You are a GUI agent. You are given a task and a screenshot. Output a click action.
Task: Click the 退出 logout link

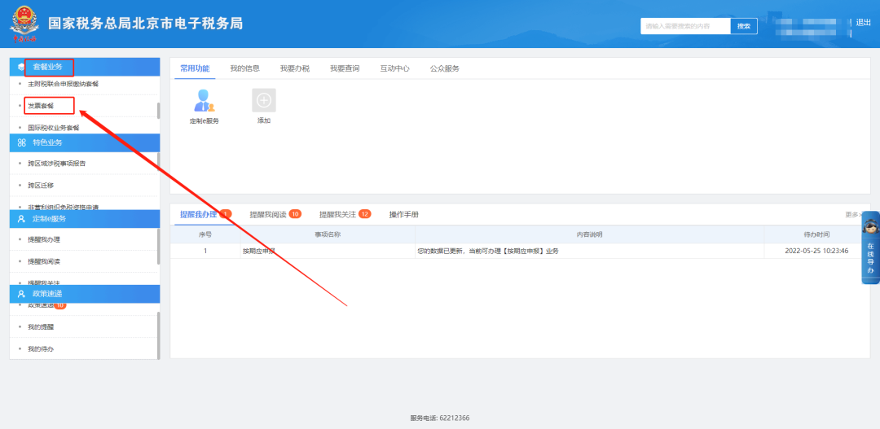(863, 23)
